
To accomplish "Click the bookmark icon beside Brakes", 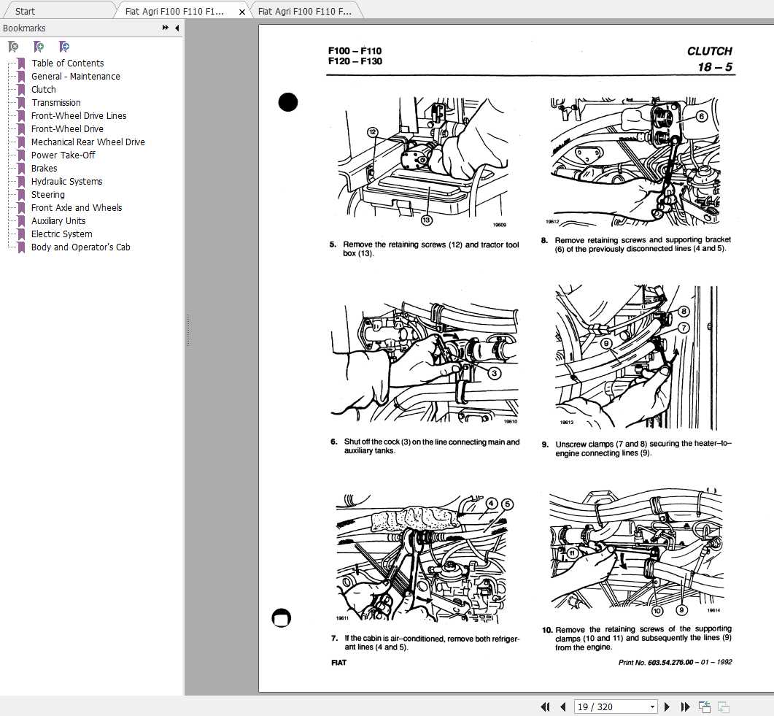I will click(21, 169).
